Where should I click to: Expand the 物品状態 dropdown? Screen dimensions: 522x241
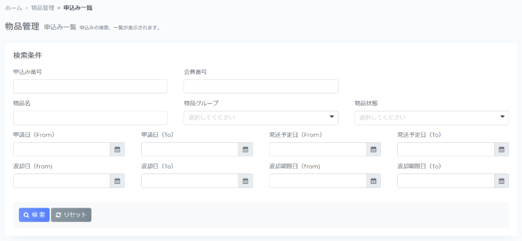432,118
